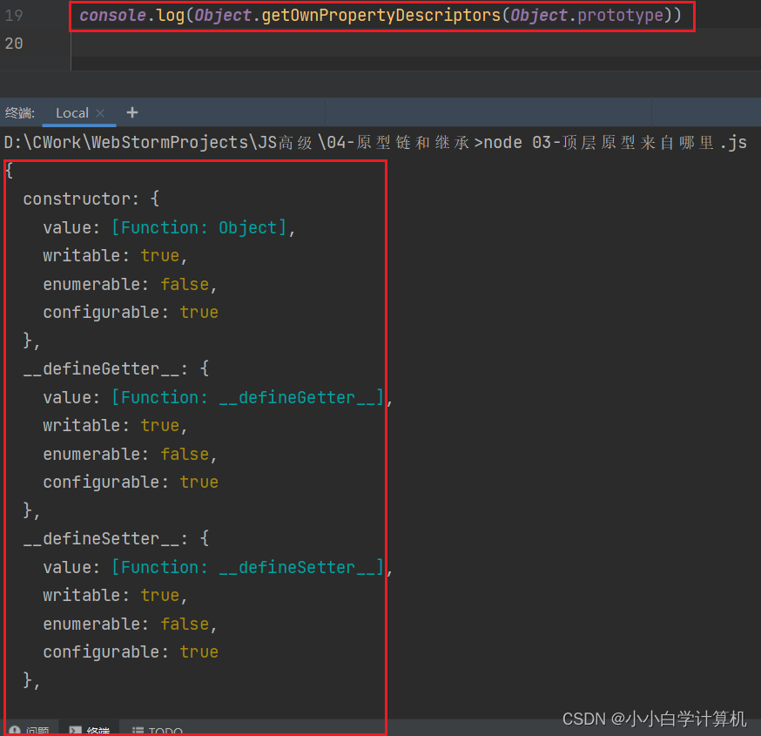Click configurable: true under __defineGetter__

tap(131, 482)
